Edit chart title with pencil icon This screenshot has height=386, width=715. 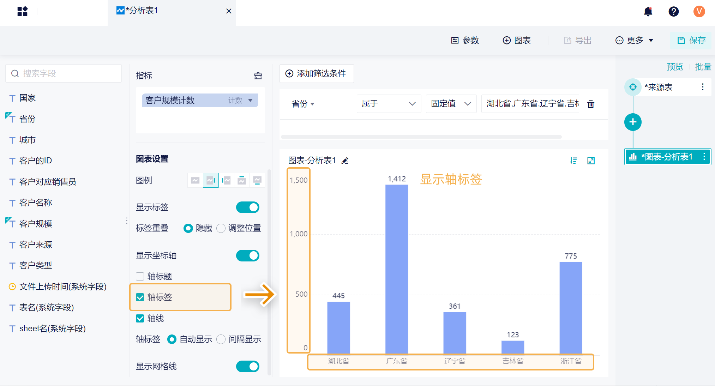345,161
